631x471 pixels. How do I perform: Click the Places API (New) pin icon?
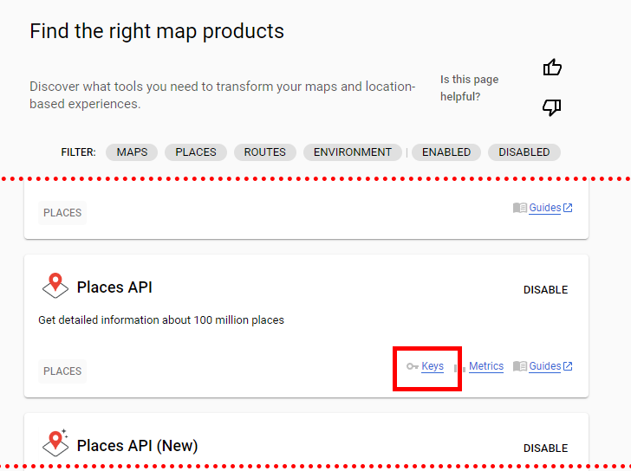(55, 443)
